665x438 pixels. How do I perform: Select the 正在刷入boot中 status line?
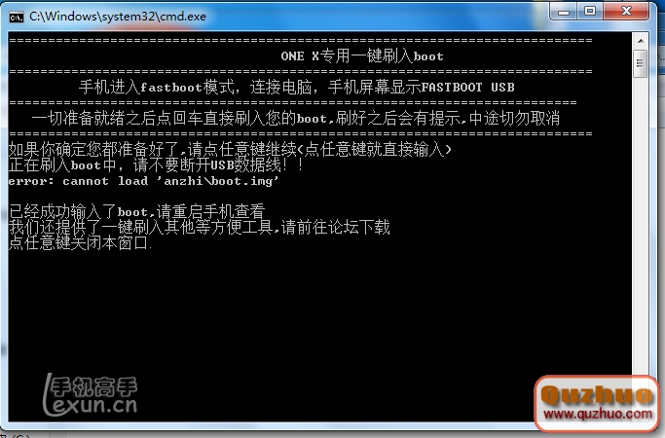pos(157,164)
